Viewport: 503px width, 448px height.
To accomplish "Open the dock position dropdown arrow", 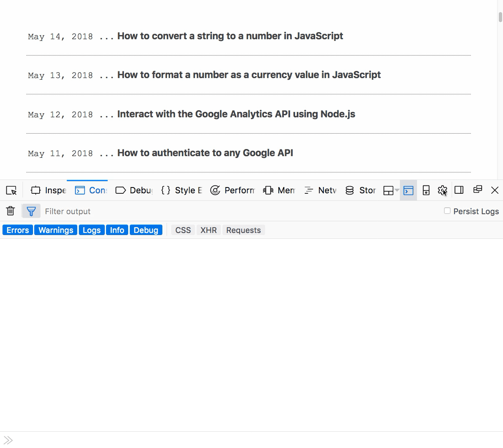I will (x=397, y=190).
